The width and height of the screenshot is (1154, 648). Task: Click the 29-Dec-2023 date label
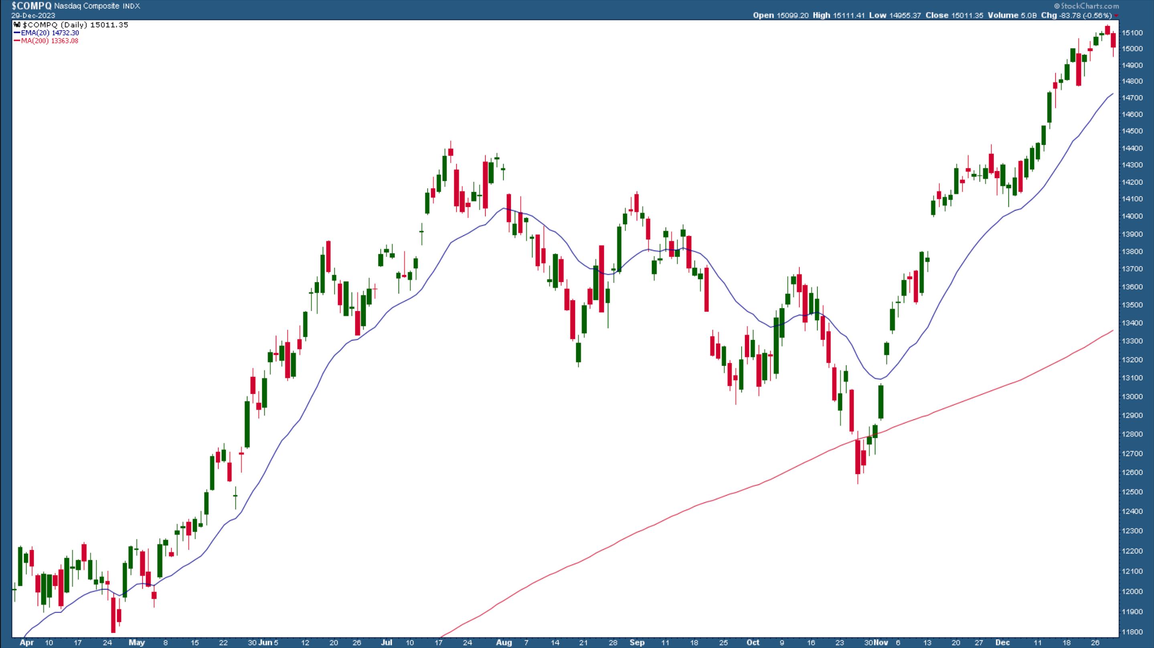tap(33, 15)
